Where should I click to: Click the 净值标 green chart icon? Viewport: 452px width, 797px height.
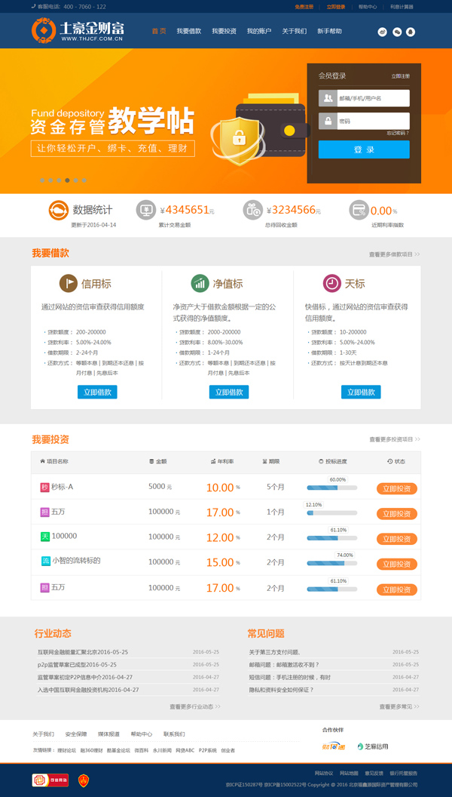tap(200, 284)
